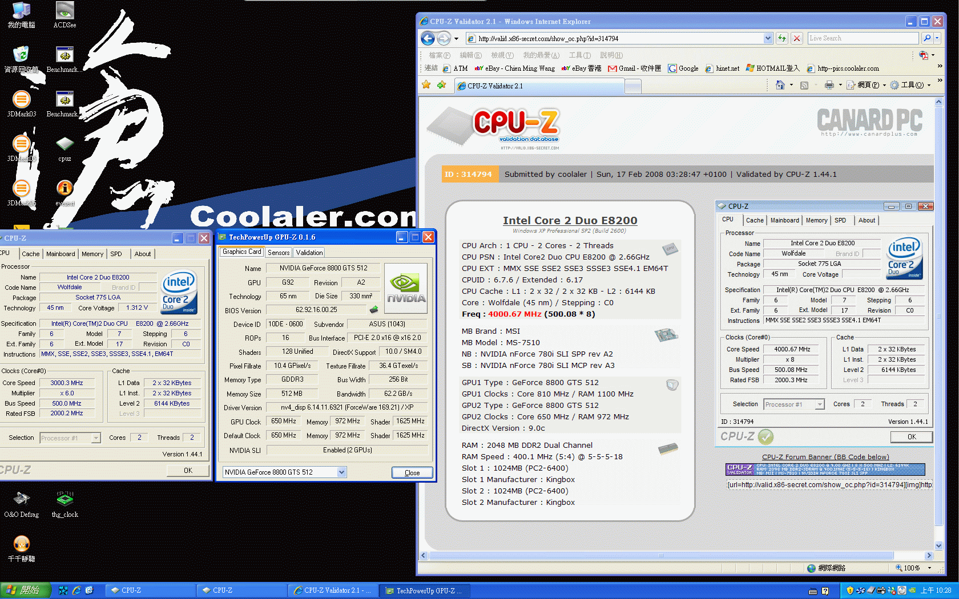Click the BB code URL field
This screenshot has width=959, height=599.
[x=828, y=485]
